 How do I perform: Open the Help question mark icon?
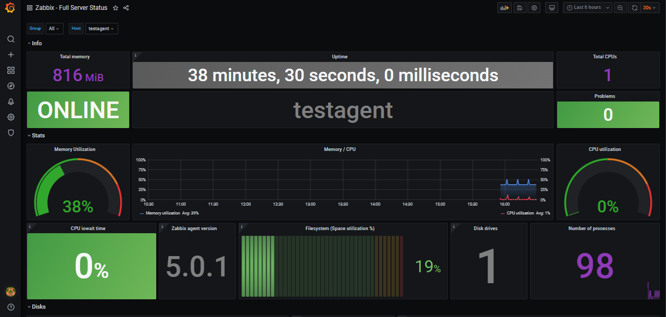point(11,307)
